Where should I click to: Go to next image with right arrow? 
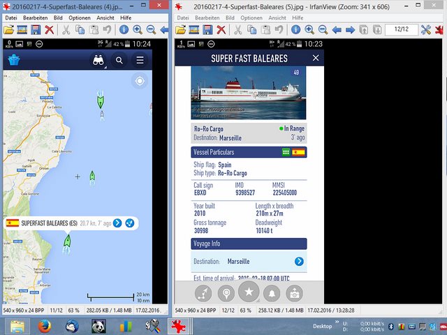(351, 29)
